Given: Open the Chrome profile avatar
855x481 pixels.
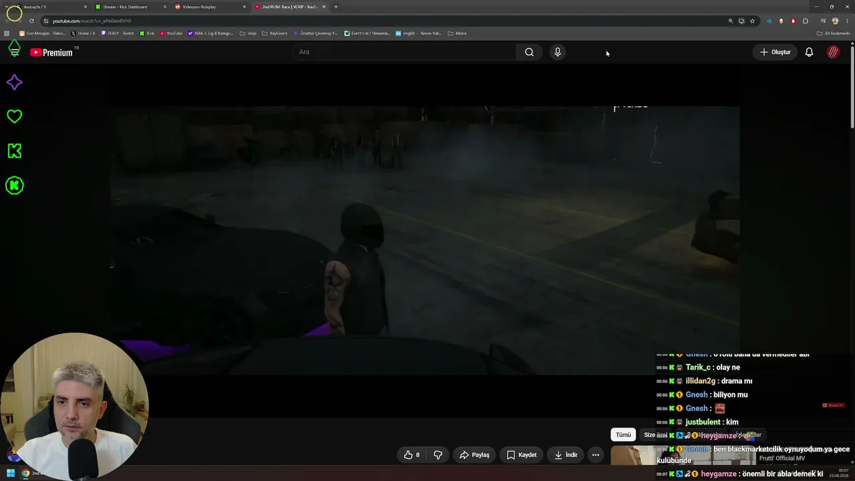Looking at the screenshot, I should coord(835,21).
